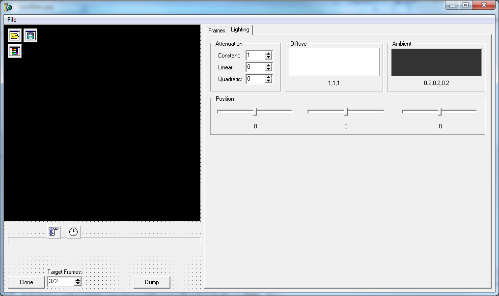The height and width of the screenshot is (296, 499).
Task: Increase the Quadratic attenuation value
Action: coord(268,77)
